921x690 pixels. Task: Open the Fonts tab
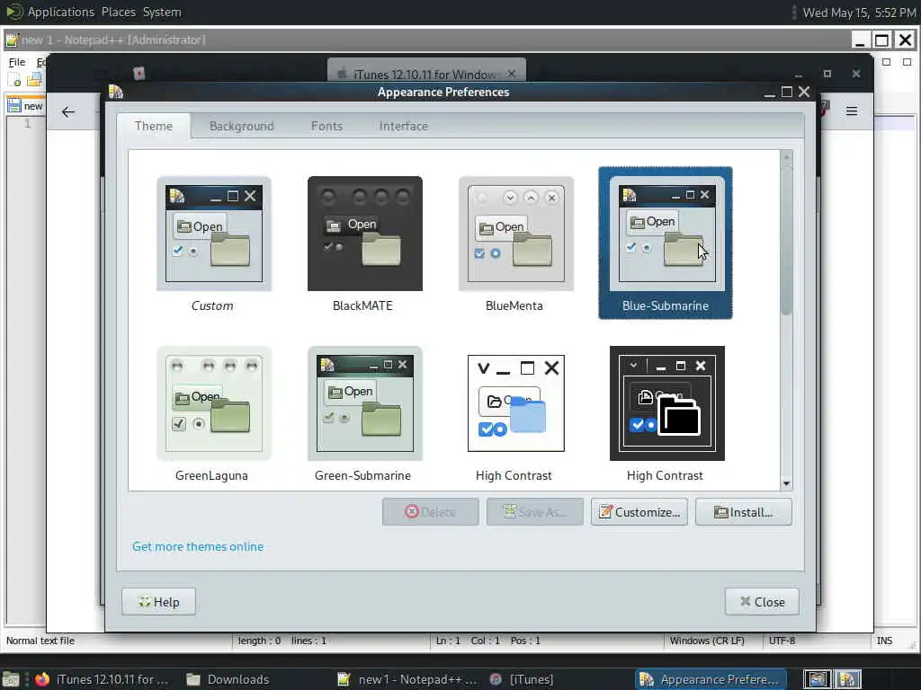click(326, 126)
